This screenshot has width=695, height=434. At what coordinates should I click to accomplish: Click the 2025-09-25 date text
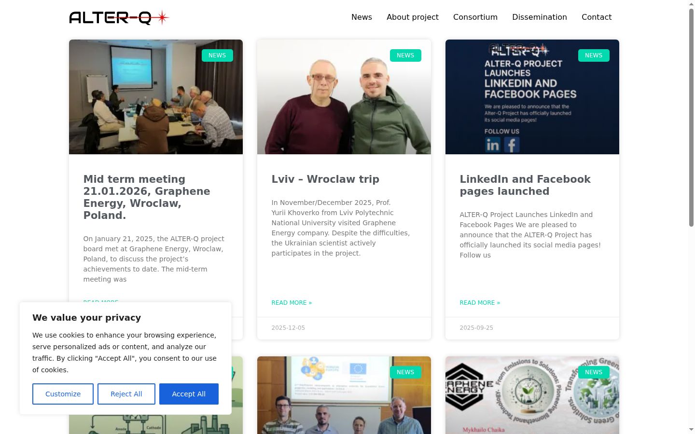click(476, 328)
